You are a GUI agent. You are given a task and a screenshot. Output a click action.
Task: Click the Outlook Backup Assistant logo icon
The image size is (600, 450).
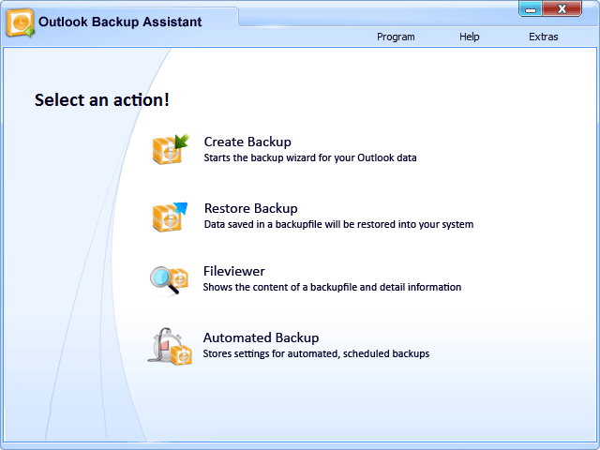20,22
